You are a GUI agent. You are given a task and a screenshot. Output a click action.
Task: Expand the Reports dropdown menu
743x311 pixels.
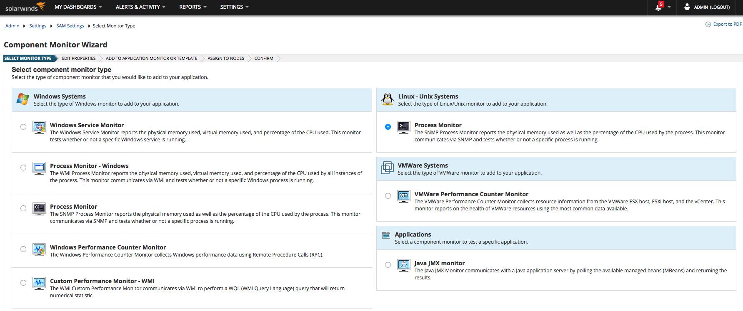(x=193, y=7)
